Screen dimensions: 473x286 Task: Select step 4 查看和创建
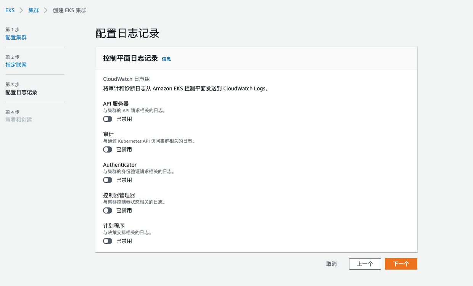pos(19,120)
